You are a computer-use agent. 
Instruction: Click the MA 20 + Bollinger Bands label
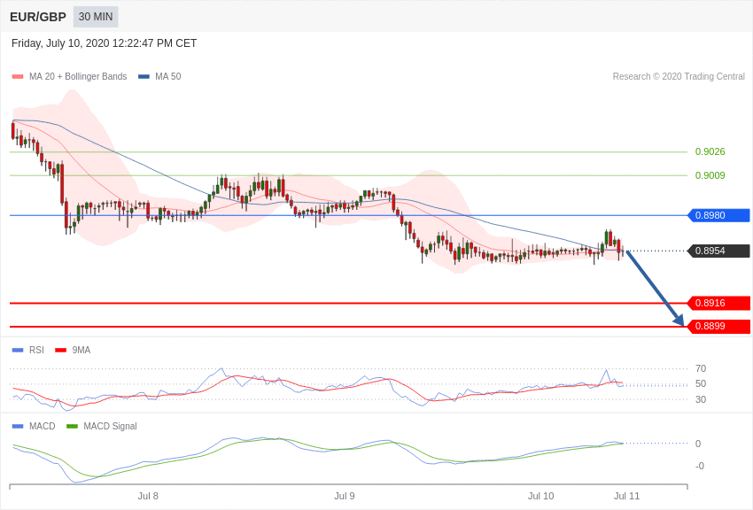(x=78, y=76)
